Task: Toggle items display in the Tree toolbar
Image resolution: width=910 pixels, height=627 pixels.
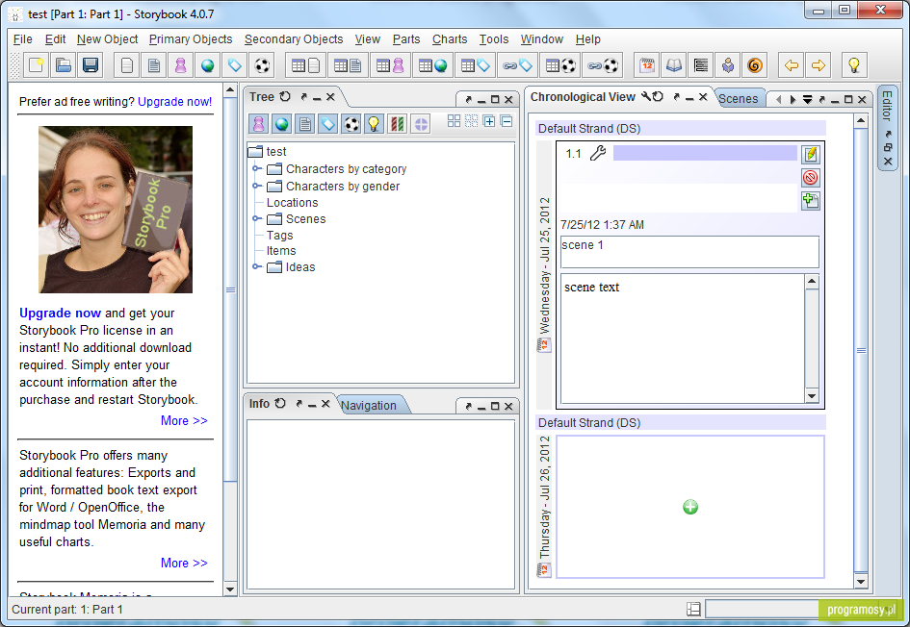Action: pyautogui.click(x=351, y=123)
